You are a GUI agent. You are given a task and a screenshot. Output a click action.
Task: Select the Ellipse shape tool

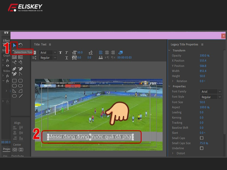point(14,96)
